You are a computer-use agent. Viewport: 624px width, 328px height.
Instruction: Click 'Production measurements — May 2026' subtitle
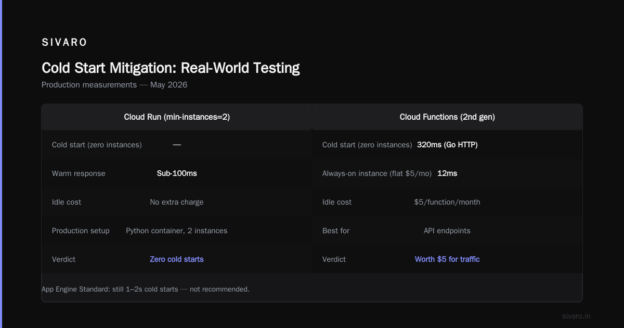[114, 85]
